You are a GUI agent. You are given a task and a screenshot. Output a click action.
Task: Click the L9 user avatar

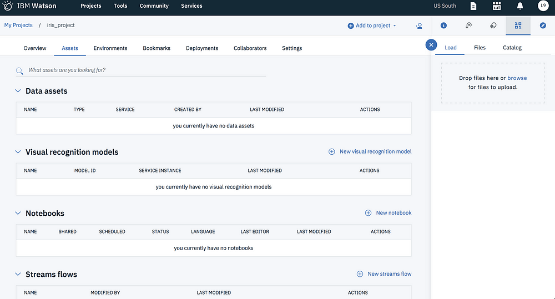pyautogui.click(x=543, y=6)
